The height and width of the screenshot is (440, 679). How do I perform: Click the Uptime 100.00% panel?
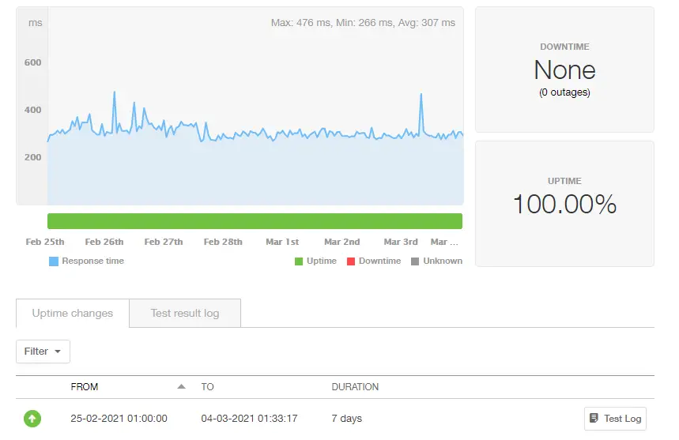click(564, 204)
